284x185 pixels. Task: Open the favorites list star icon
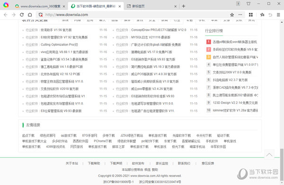(262, 15)
